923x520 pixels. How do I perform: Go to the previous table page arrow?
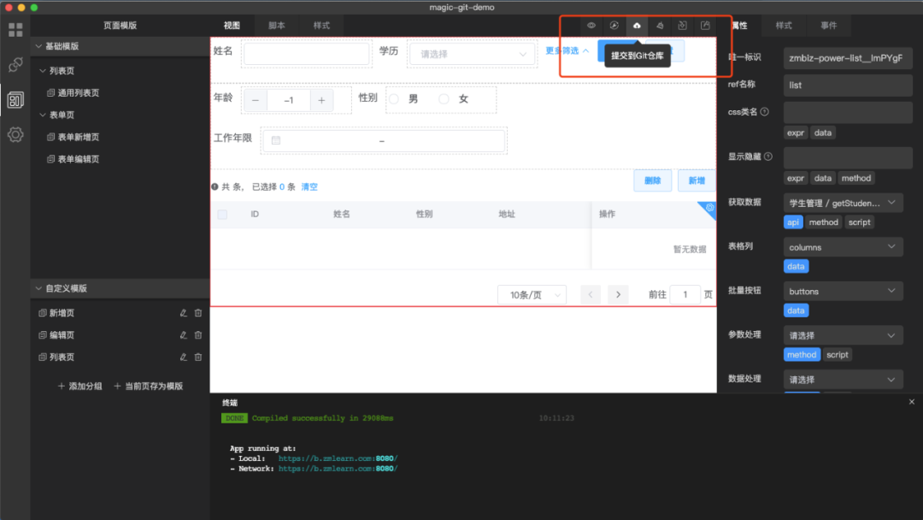[x=591, y=294]
